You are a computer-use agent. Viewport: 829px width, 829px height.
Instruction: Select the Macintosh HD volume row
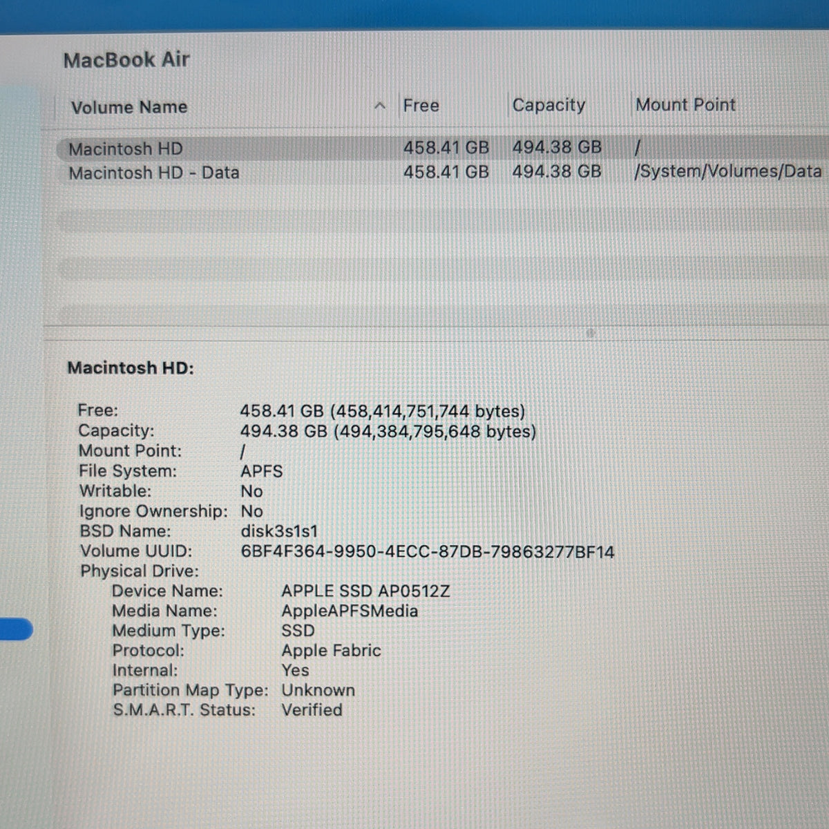[x=442, y=148]
